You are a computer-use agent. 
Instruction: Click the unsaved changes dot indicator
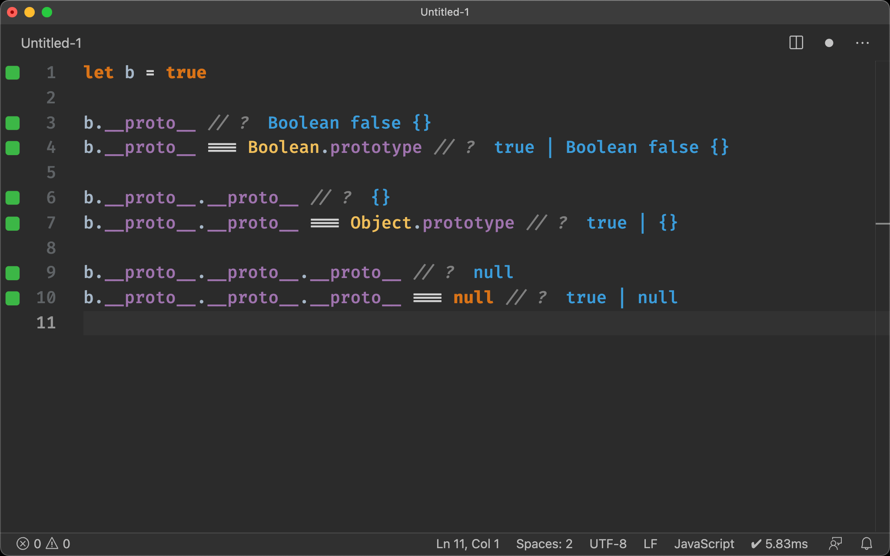(829, 43)
